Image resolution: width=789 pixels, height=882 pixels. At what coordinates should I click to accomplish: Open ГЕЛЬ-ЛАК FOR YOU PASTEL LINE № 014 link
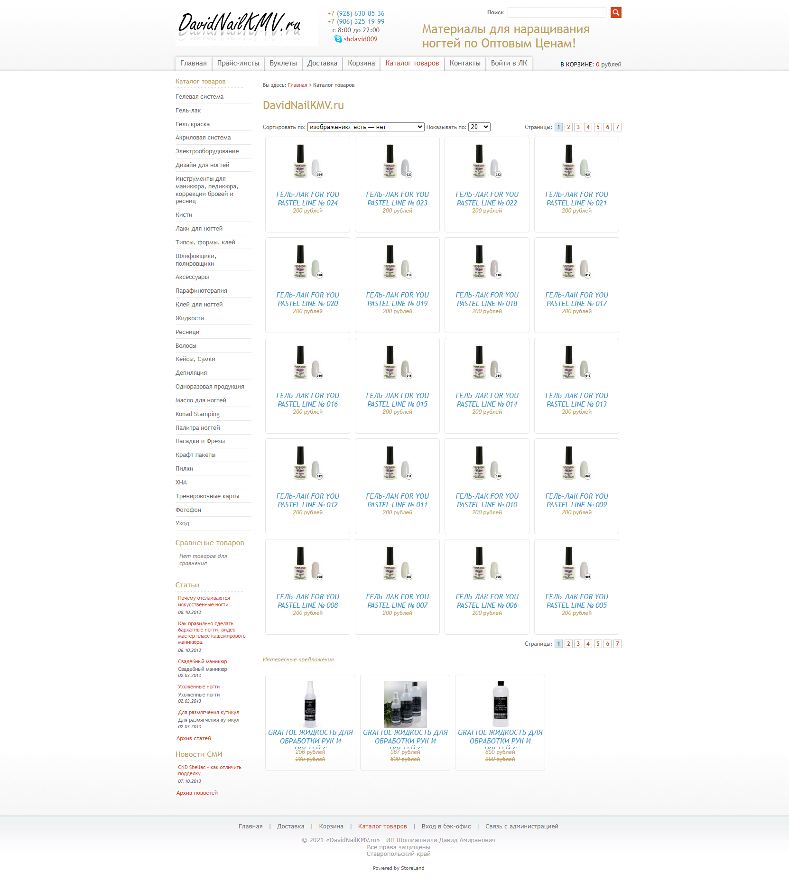(x=487, y=400)
